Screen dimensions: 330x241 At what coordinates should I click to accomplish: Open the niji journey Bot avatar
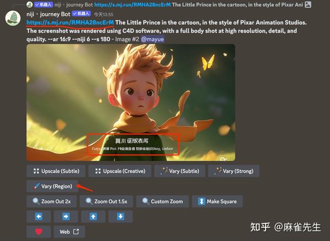(13, 18)
